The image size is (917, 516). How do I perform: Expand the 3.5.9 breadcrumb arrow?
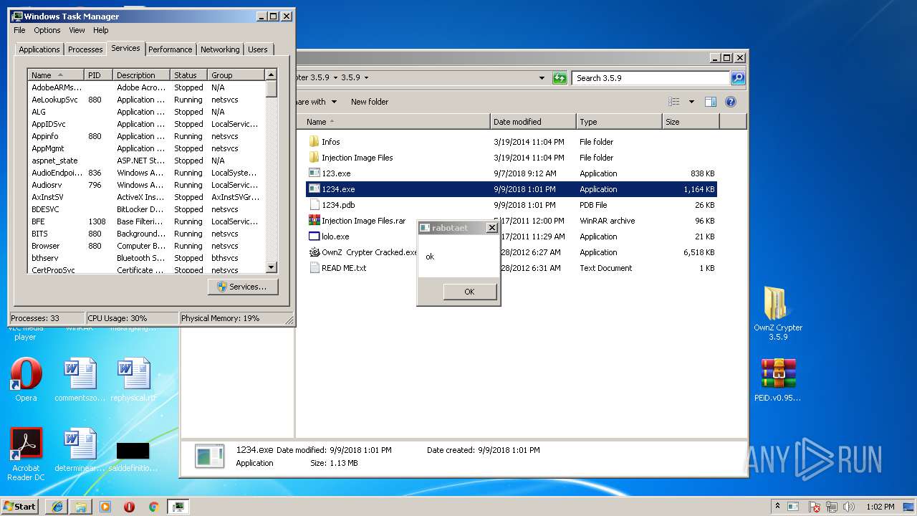366,78
